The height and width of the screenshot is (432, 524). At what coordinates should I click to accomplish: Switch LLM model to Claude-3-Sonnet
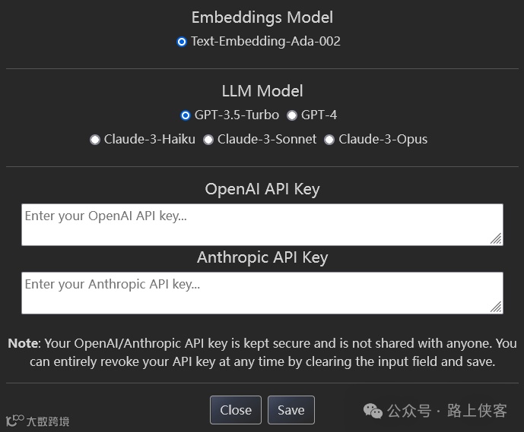click(208, 140)
